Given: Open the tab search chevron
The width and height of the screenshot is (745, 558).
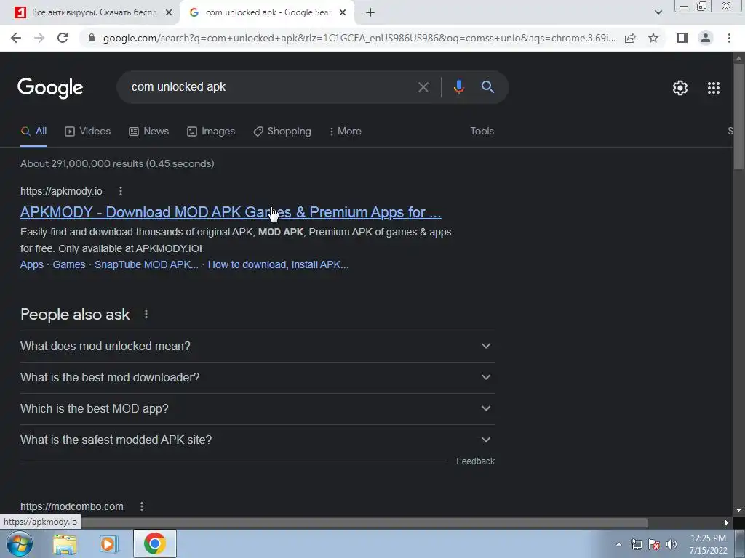Looking at the screenshot, I should [658, 12].
